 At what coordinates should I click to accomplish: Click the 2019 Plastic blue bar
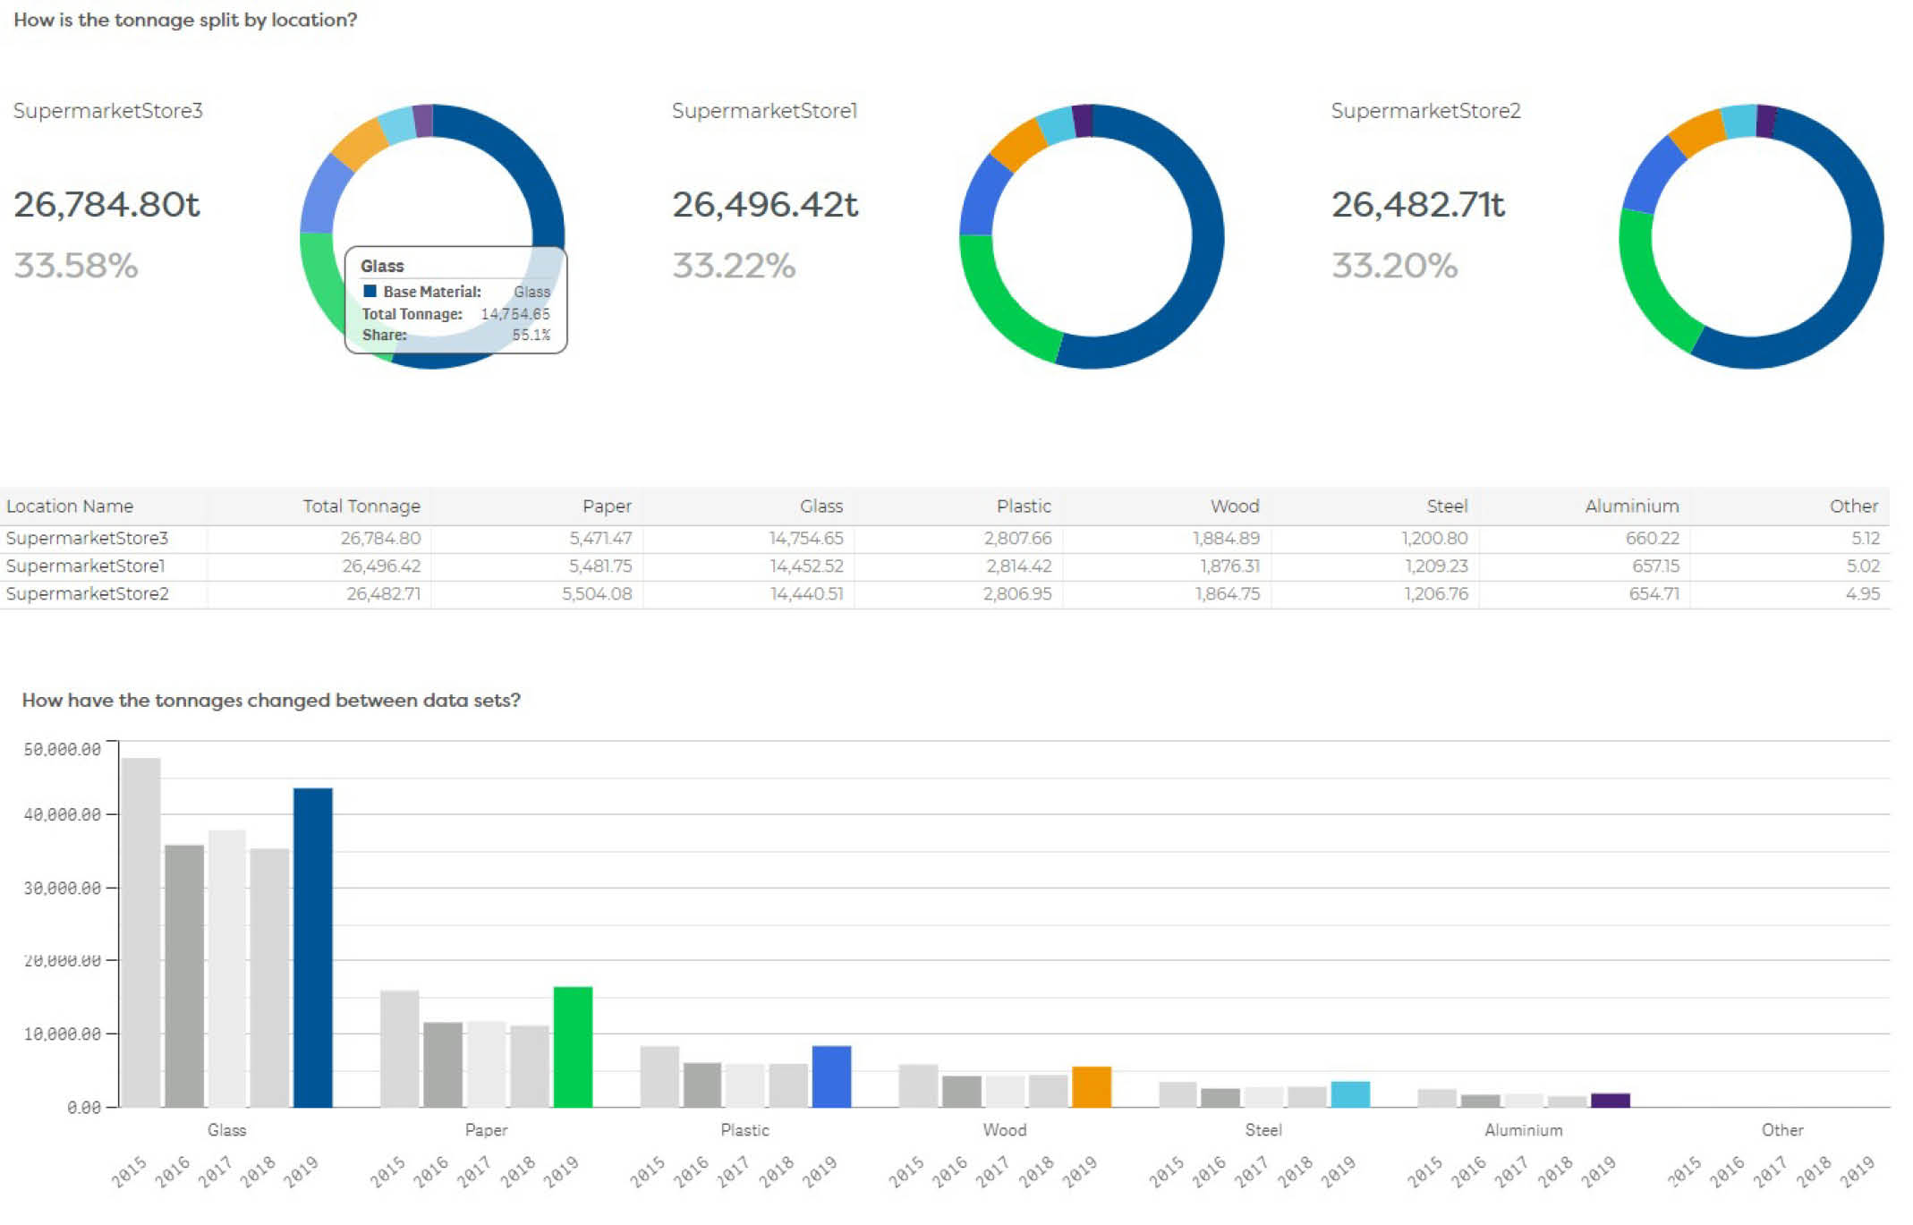pos(831,1076)
